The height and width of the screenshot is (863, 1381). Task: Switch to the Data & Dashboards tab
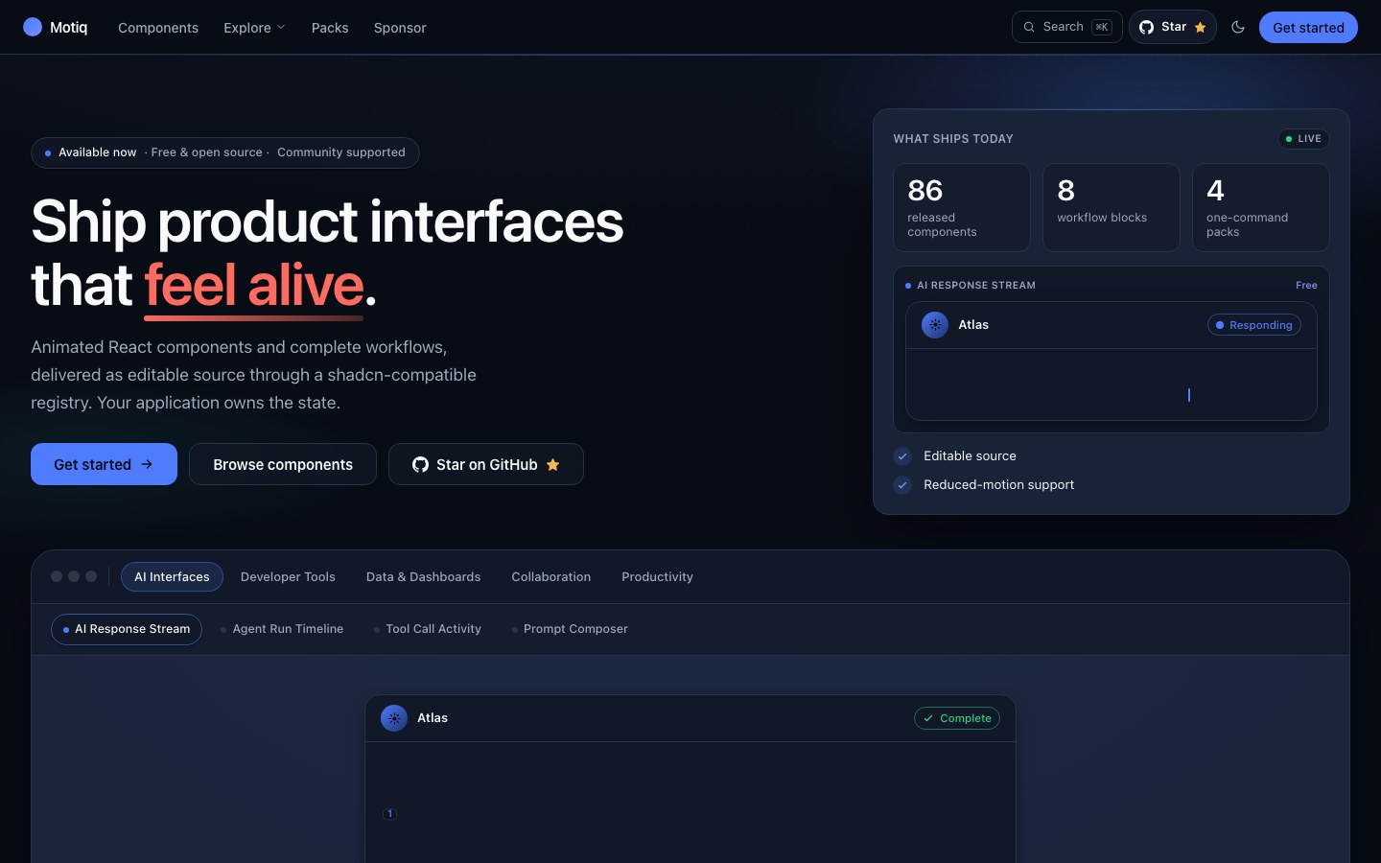pyautogui.click(x=423, y=576)
